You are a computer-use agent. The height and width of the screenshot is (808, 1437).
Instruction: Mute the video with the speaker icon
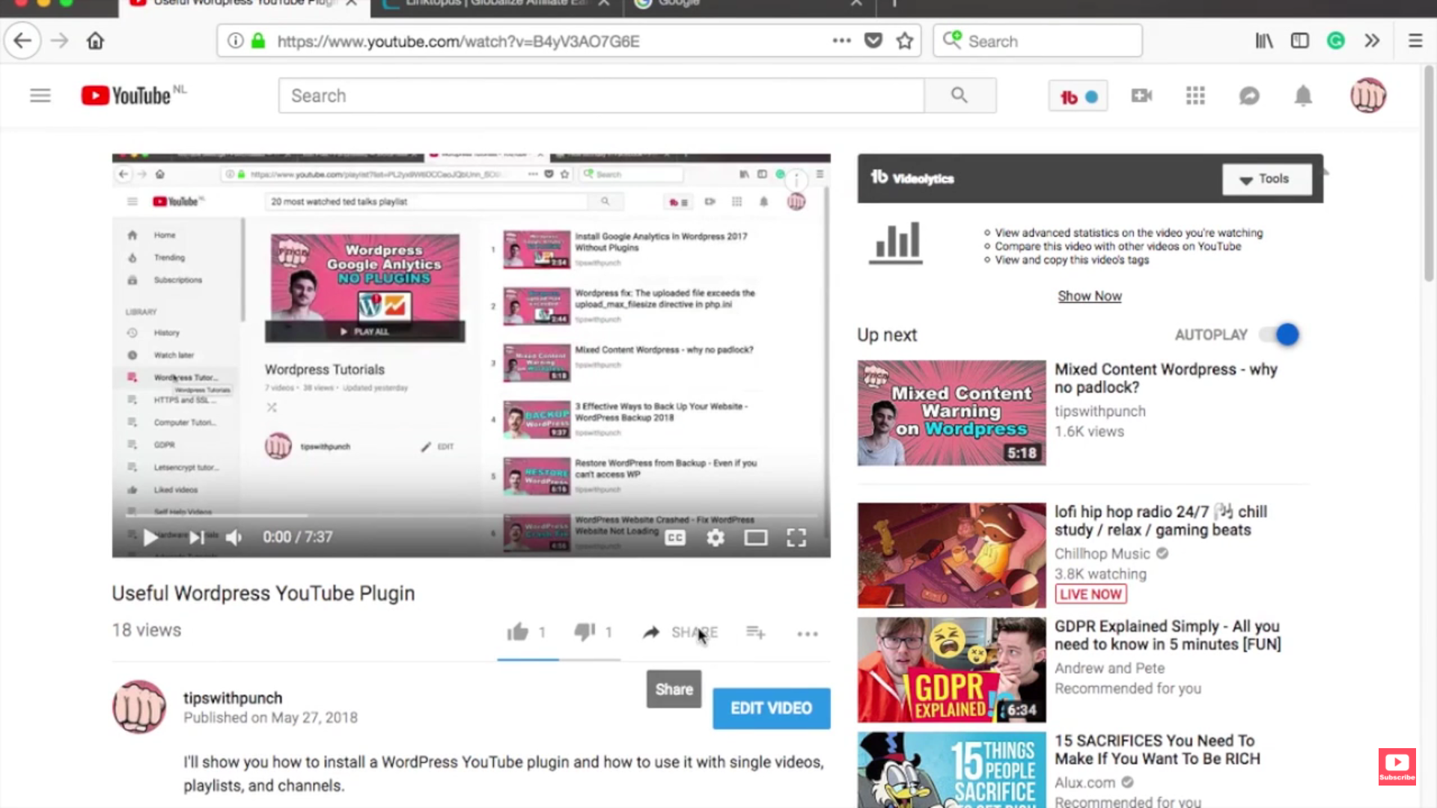[x=234, y=537]
